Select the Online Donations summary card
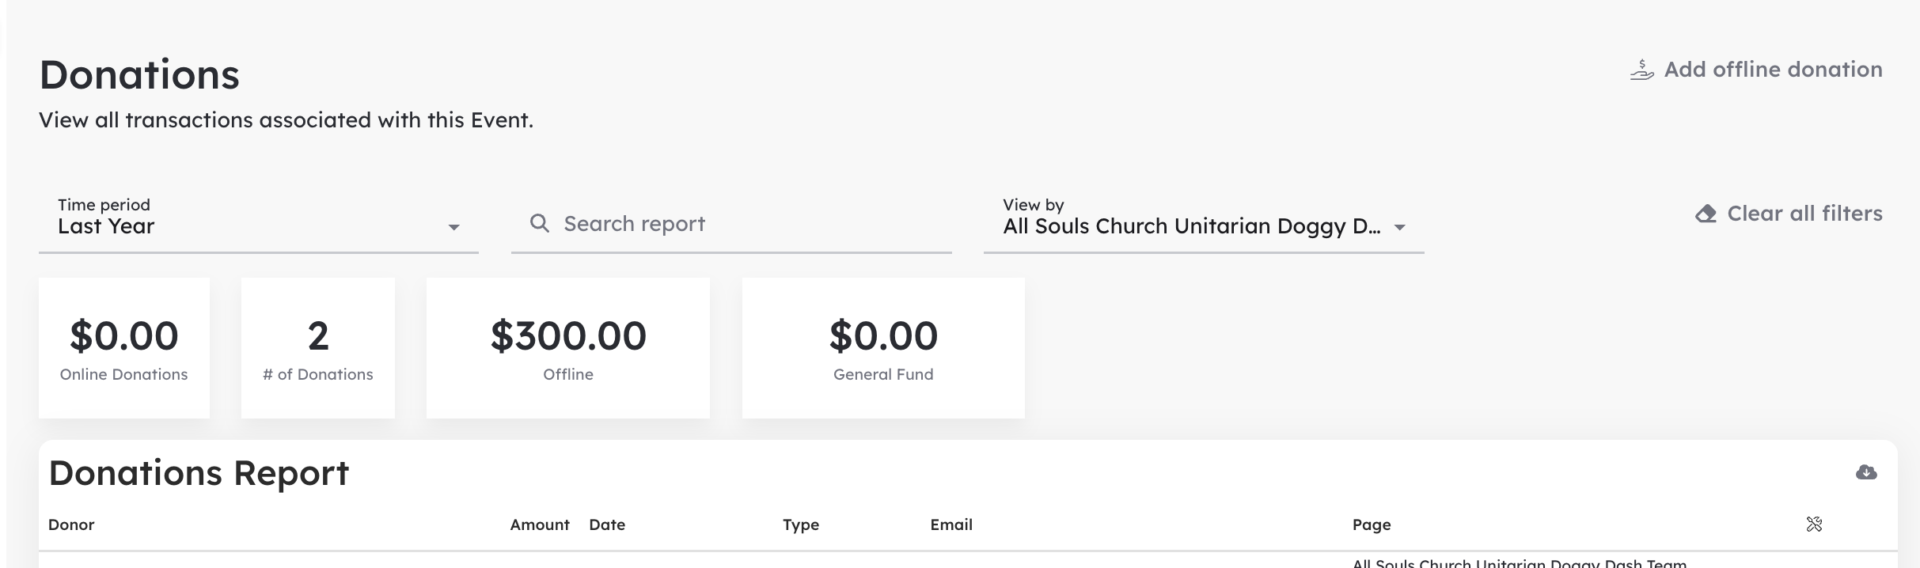The image size is (1920, 568). (x=124, y=348)
